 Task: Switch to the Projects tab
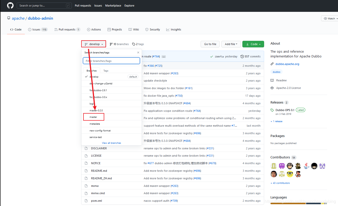click(x=115, y=29)
